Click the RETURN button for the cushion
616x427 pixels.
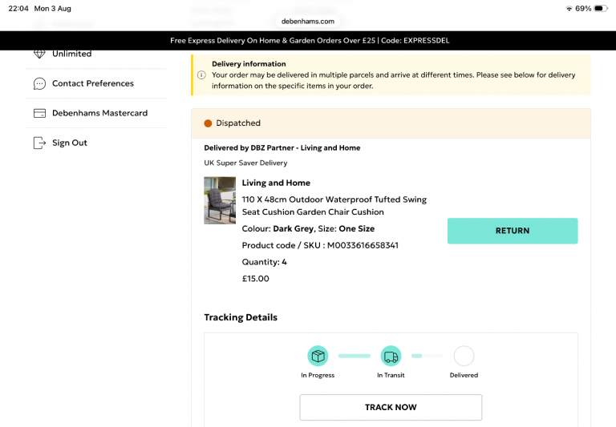(513, 231)
